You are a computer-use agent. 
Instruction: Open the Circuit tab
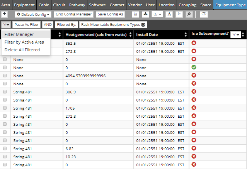(59, 5)
